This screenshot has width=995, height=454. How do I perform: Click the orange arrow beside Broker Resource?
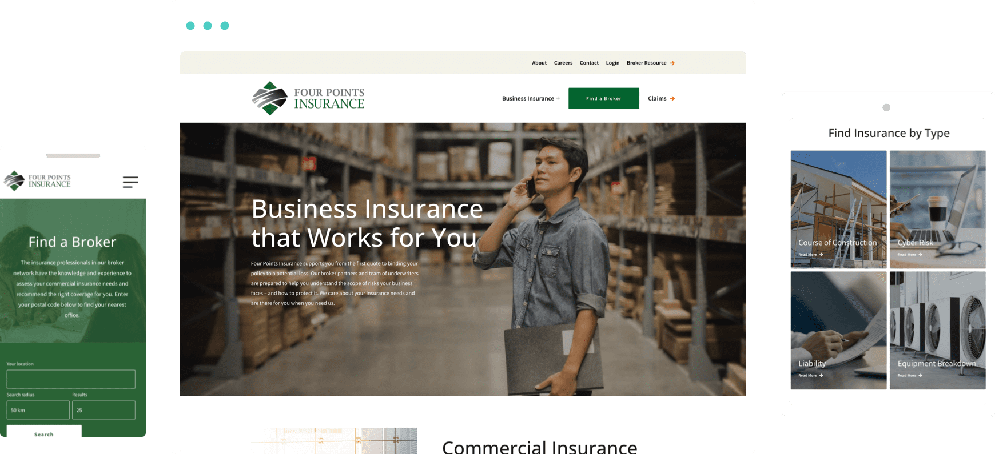[672, 63]
